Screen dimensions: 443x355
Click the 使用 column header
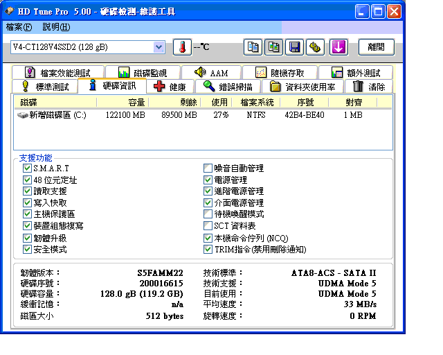coord(216,102)
